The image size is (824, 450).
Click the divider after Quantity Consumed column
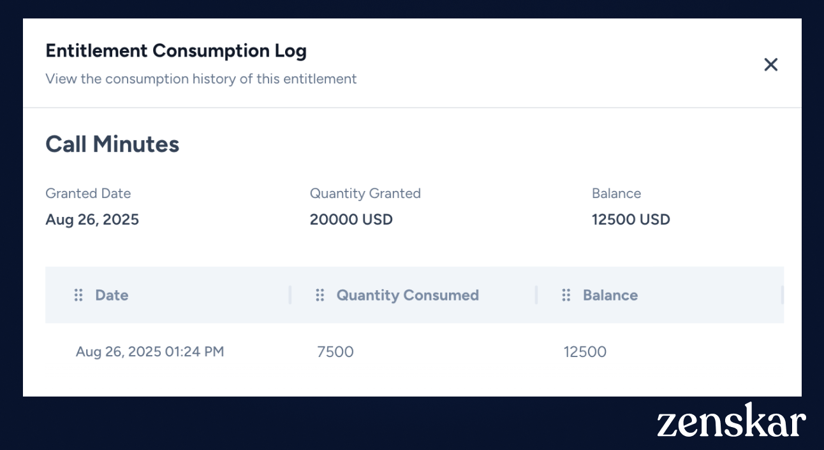point(536,295)
